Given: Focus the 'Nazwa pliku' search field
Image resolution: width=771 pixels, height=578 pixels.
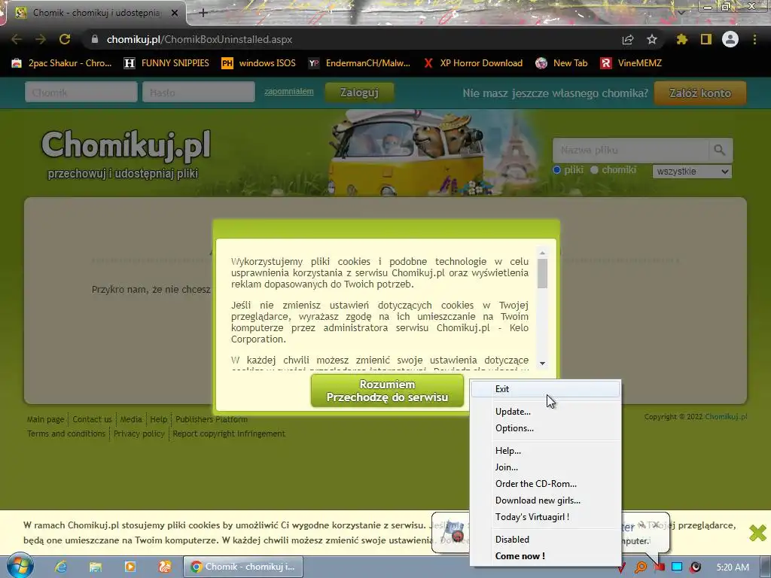Looking at the screenshot, I should pos(631,150).
